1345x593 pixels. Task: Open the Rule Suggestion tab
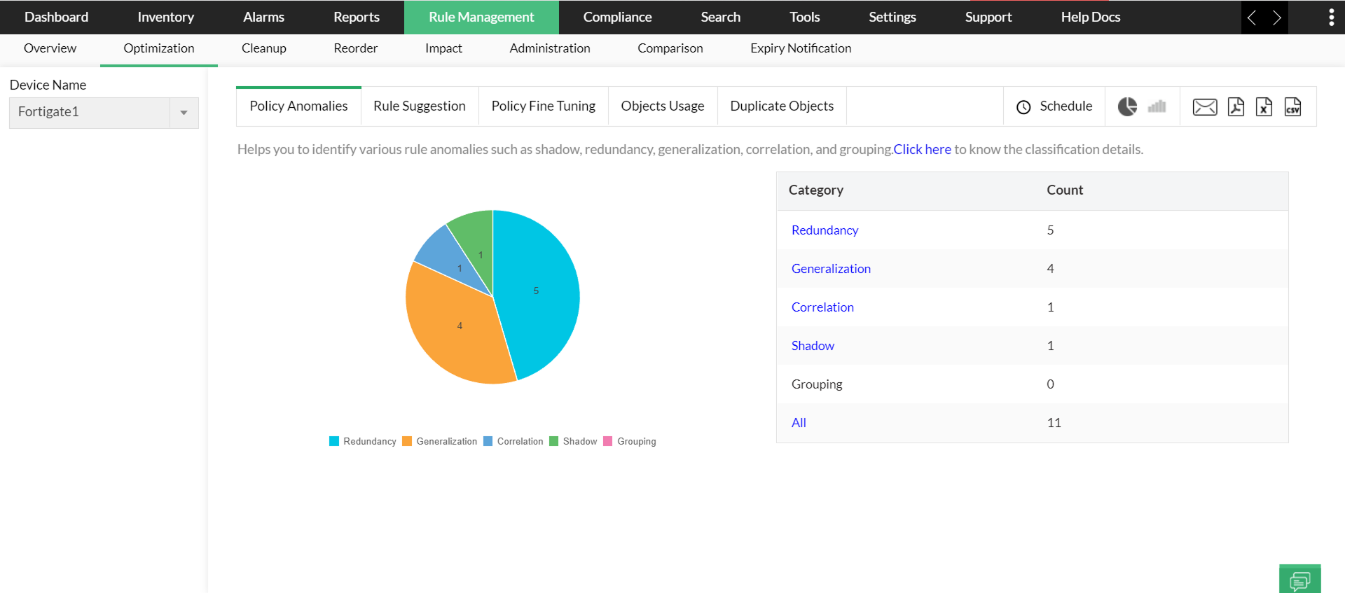pyautogui.click(x=419, y=106)
